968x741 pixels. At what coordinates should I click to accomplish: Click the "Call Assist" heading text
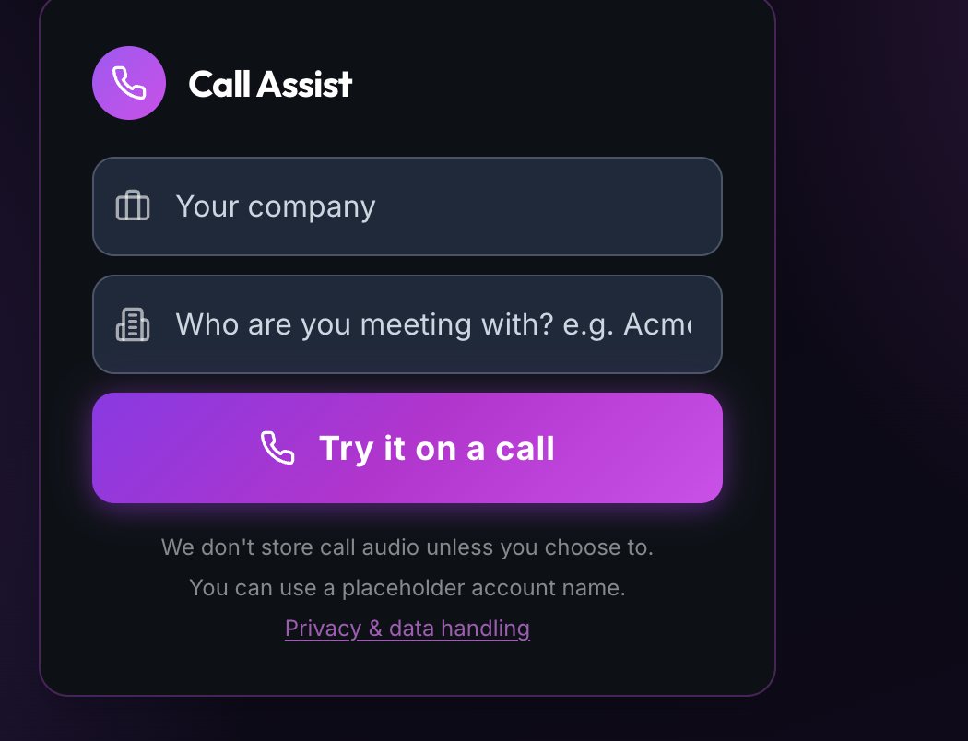pyautogui.click(x=270, y=84)
